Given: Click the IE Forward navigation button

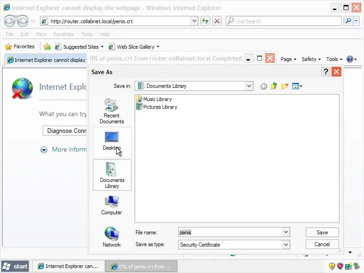Looking at the screenshot, I should (22, 21).
